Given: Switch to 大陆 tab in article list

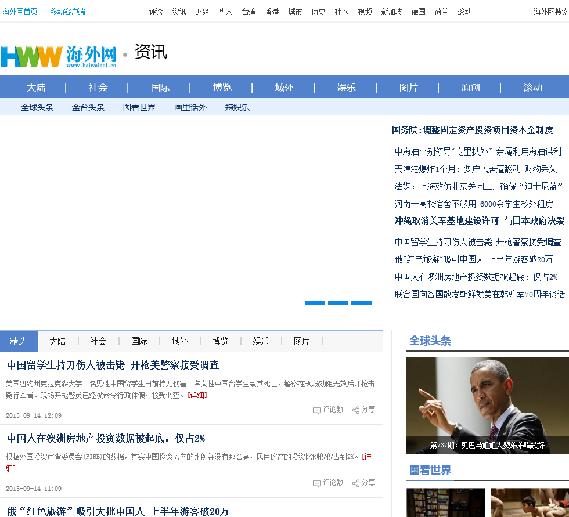Looking at the screenshot, I should pyautogui.click(x=57, y=341).
